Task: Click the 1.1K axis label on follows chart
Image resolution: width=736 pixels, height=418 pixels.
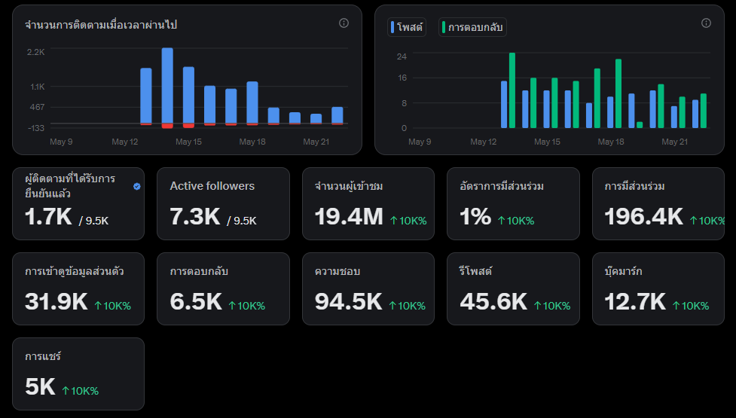Action: [x=38, y=87]
